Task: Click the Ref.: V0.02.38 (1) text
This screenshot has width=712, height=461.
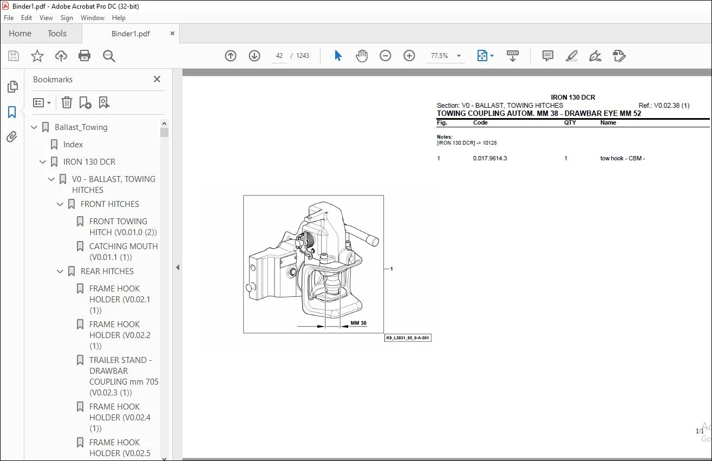Action: (664, 106)
